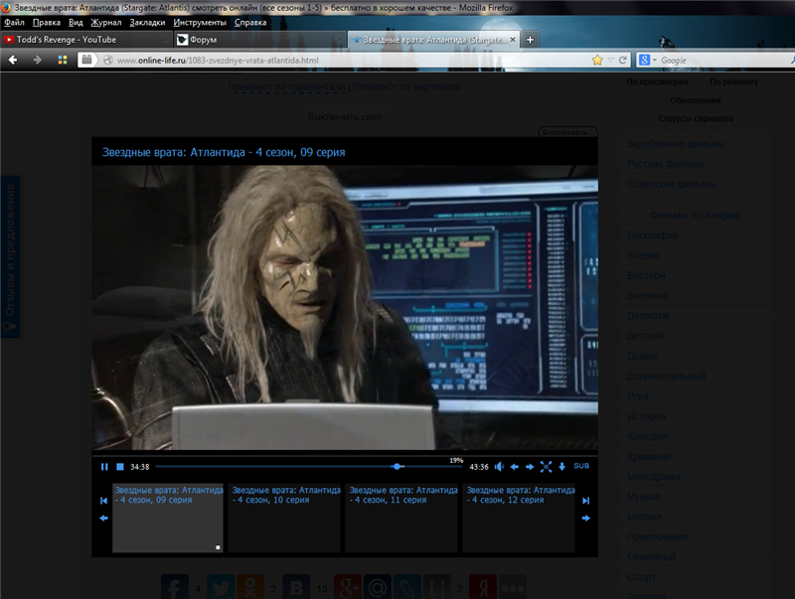Screen dimensions: 795x599
Task: Open the Обновления sidebar link
Action: pyautogui.click(x=696, y=101)
